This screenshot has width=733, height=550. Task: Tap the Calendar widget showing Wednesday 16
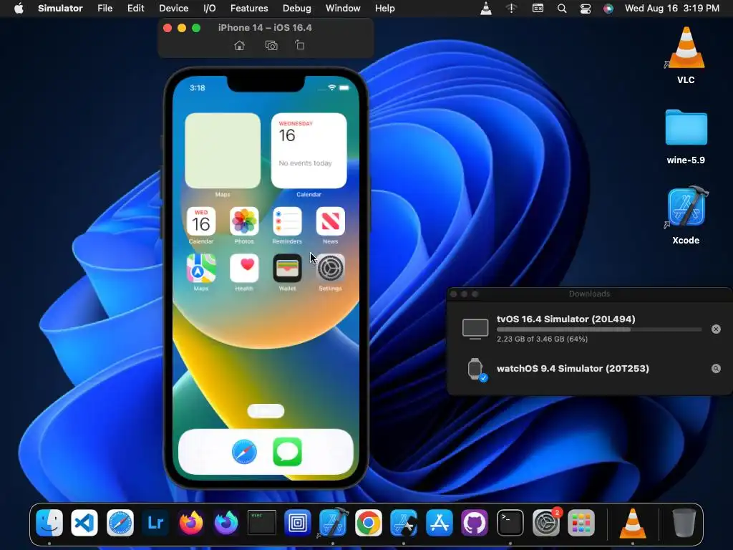[309, 150]
